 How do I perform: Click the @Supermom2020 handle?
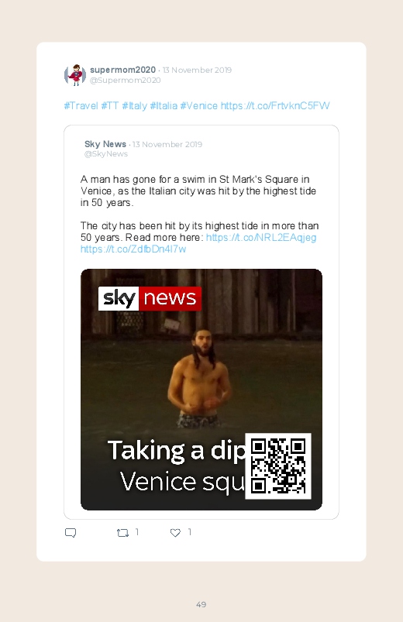click(125, 80)
